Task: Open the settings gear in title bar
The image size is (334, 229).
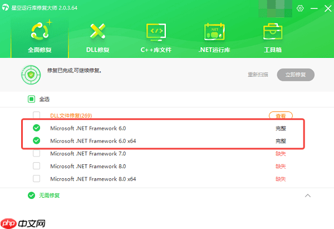Action: 300,8
